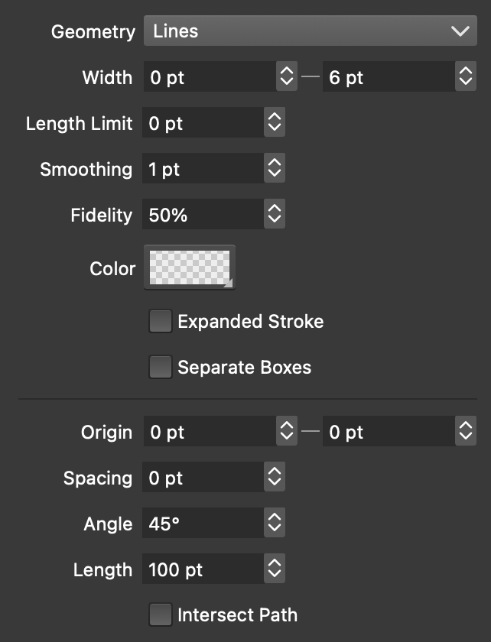Click the first Origin stepper arrows

tap(286, 432)
